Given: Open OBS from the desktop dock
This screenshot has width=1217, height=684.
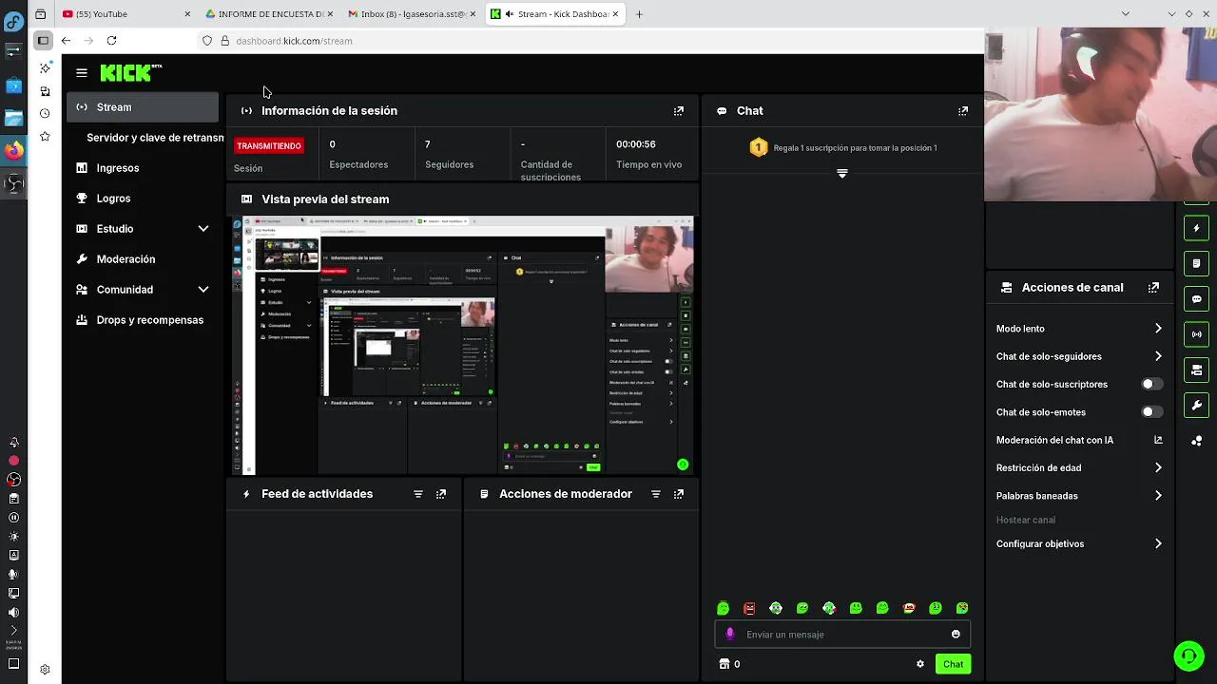Looking at the screenshot, I should click(x=13, y=183).
